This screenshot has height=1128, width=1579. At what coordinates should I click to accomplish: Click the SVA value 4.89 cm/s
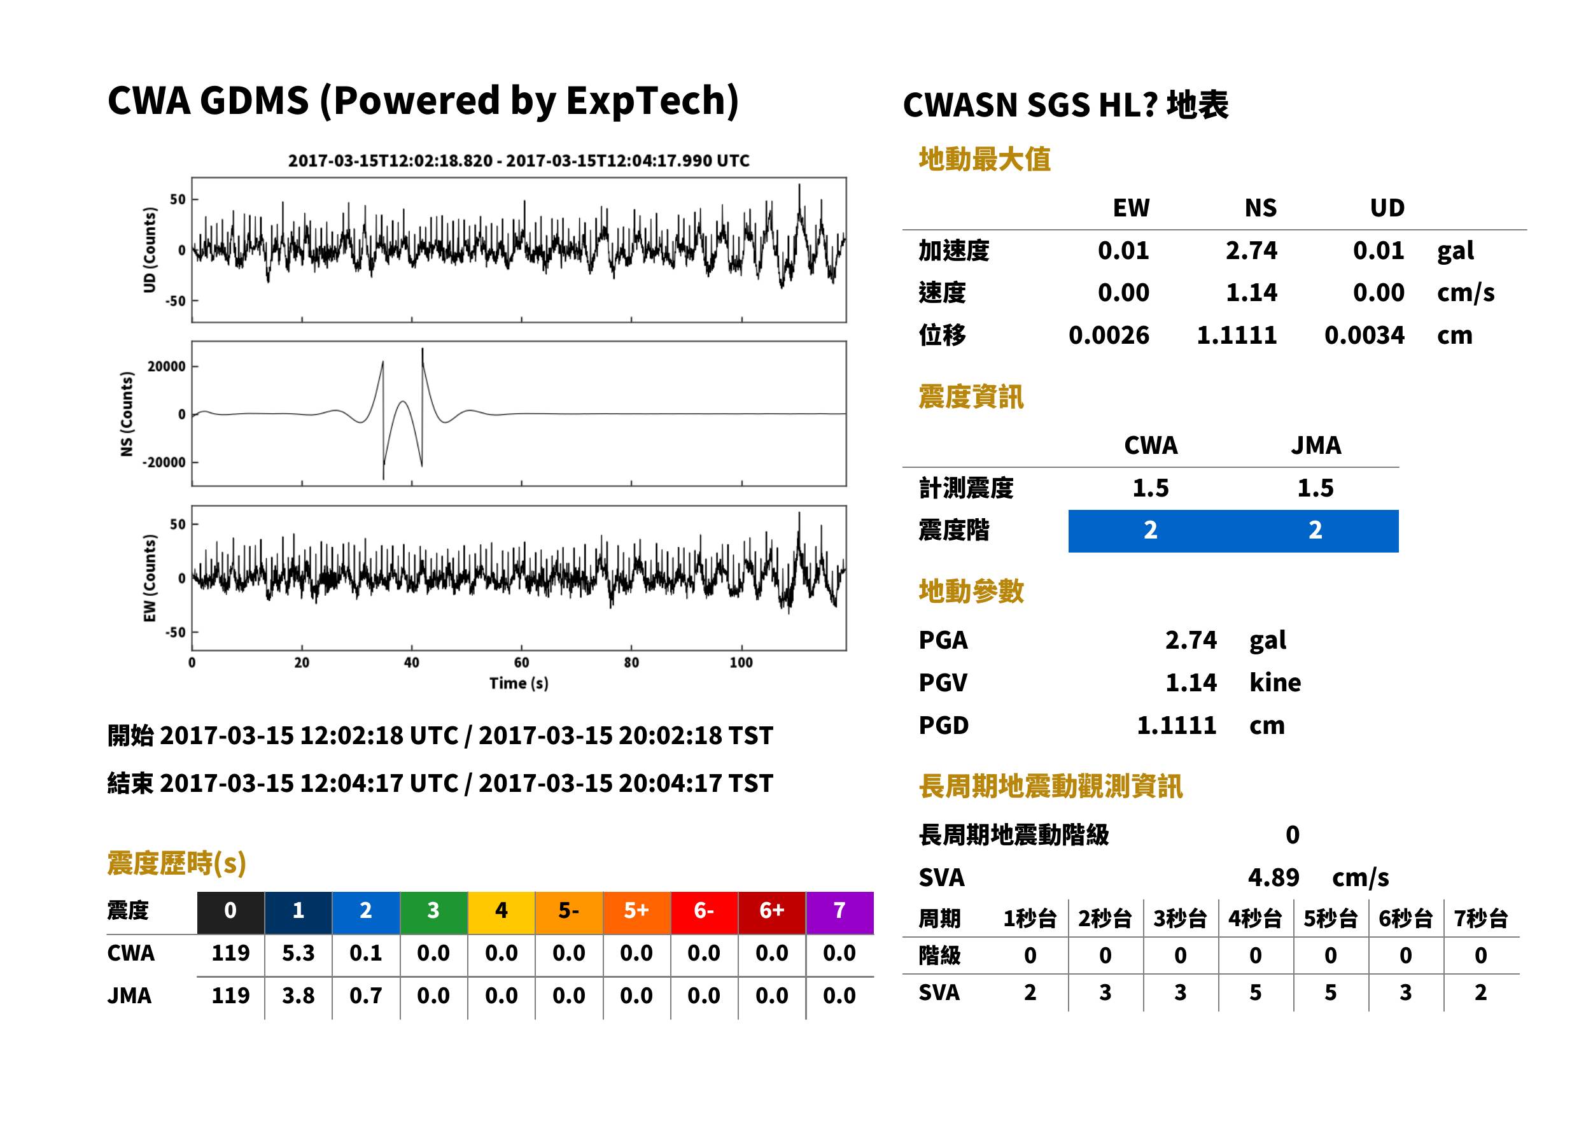[1318, 877]
